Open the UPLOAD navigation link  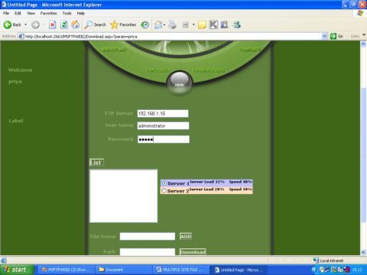coord(157,70)
